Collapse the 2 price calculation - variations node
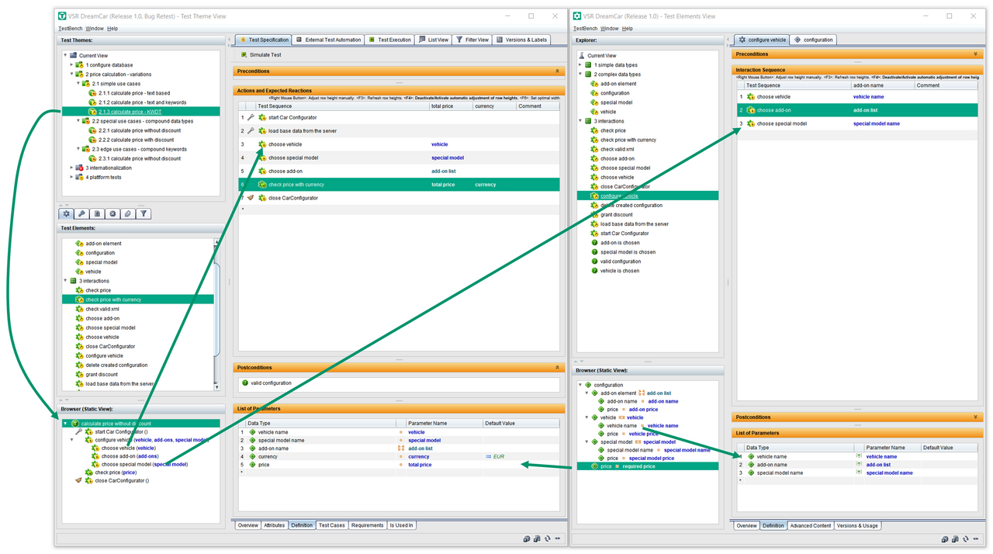The height and width of the screenshot is (554, 993). tap(72, 74)
